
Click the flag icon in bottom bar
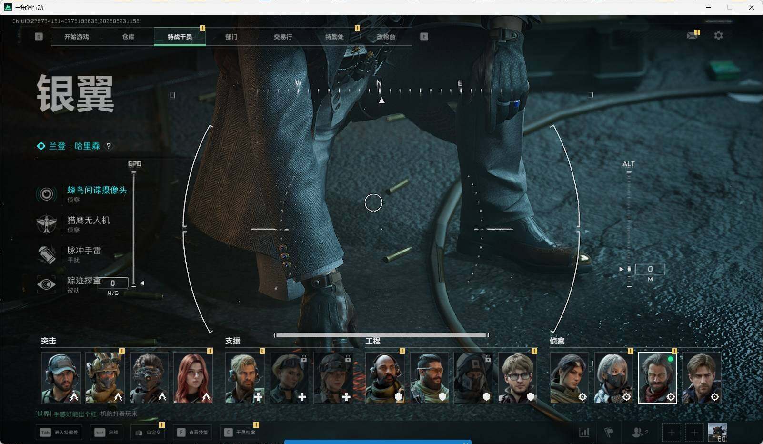[x=609, y=432]
